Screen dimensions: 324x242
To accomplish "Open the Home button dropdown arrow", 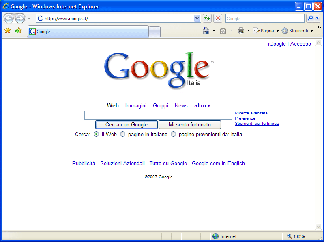I will pyautogui.click(x=214, y=31).
